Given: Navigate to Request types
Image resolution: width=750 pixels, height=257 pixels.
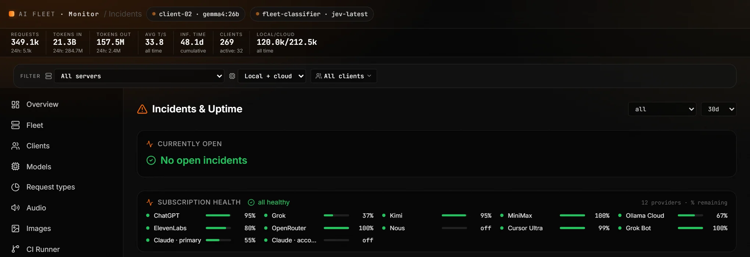Looking at the screenshot, I should (x=51, y=187).
